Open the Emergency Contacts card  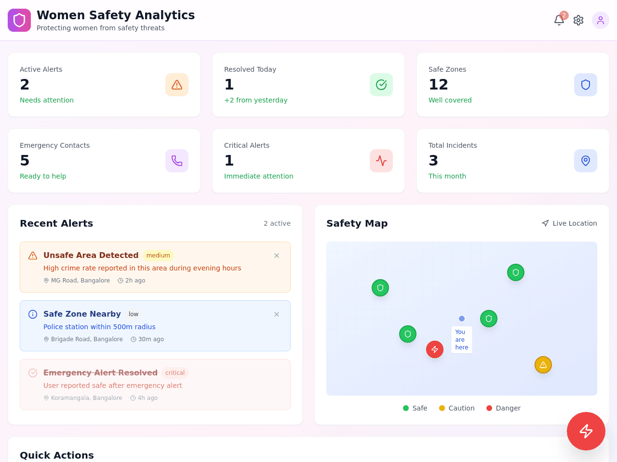pyautogui.click(x=104, y=161)
